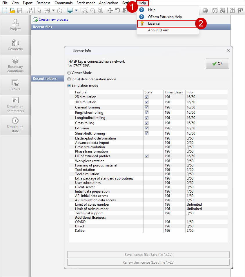Click the Open folder toolbar icon
The image size is (245, 277).
click(x=12, y=11)
